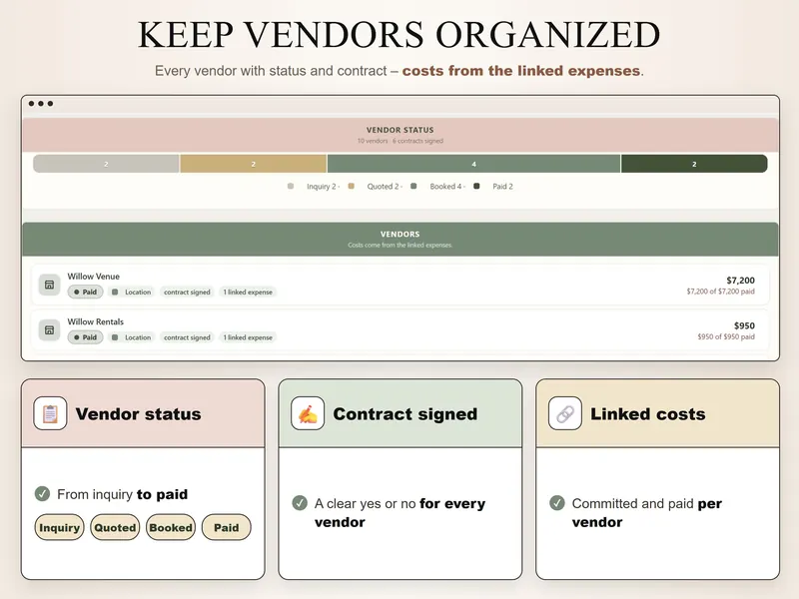
Task: Click the checkmark beside Committed and paid
Action: click(557, 503)
